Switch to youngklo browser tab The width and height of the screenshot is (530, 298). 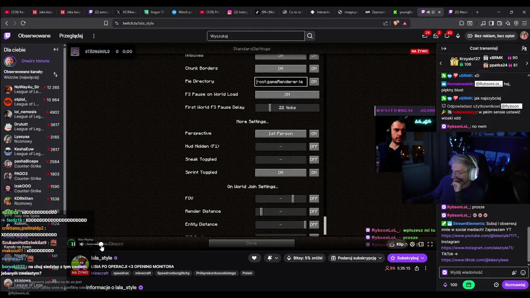(402, 12)
